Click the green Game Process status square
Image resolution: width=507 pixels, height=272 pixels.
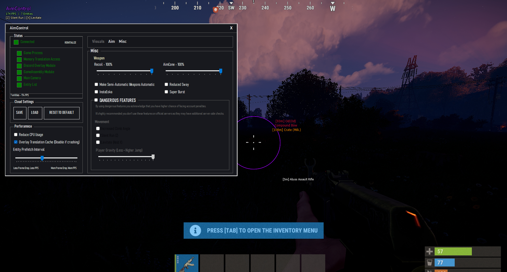[19, 53]
